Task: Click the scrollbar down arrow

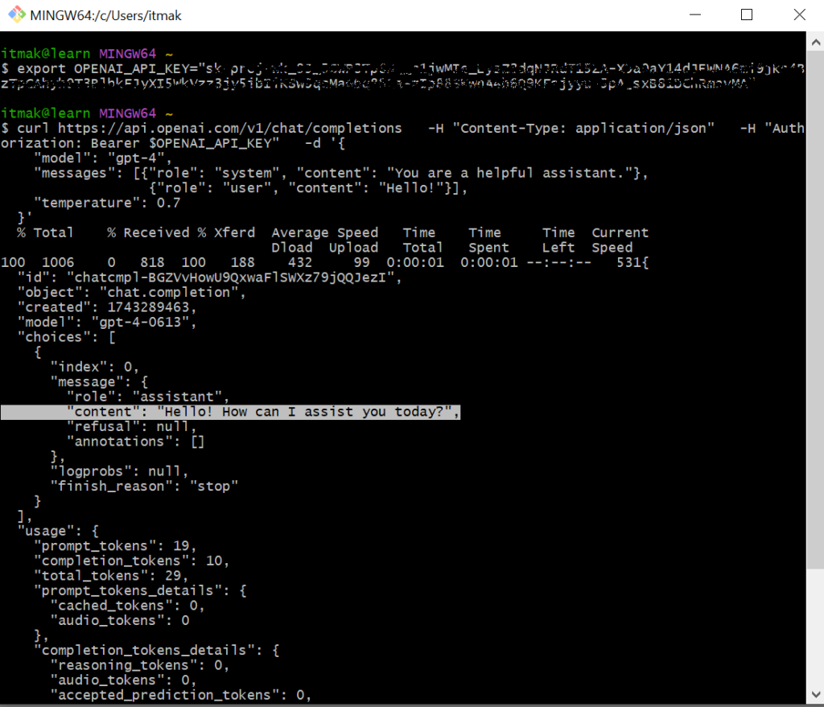Action: (x=815, y=694)
